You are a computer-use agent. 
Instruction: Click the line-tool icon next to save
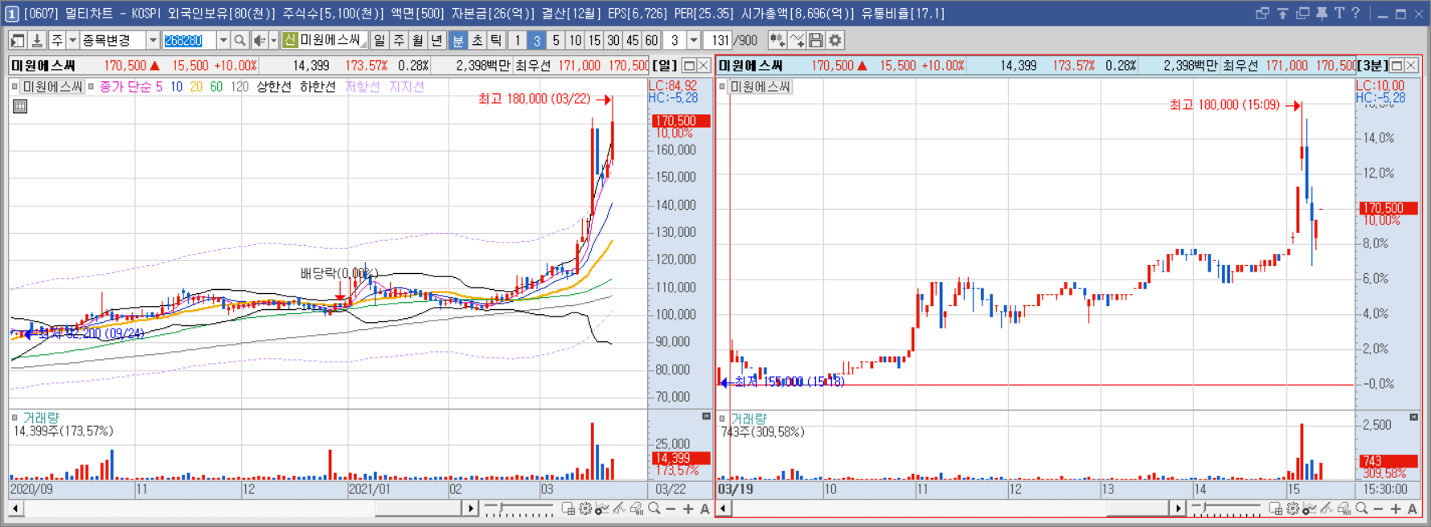pyautogui.click(x=797, y=40)
